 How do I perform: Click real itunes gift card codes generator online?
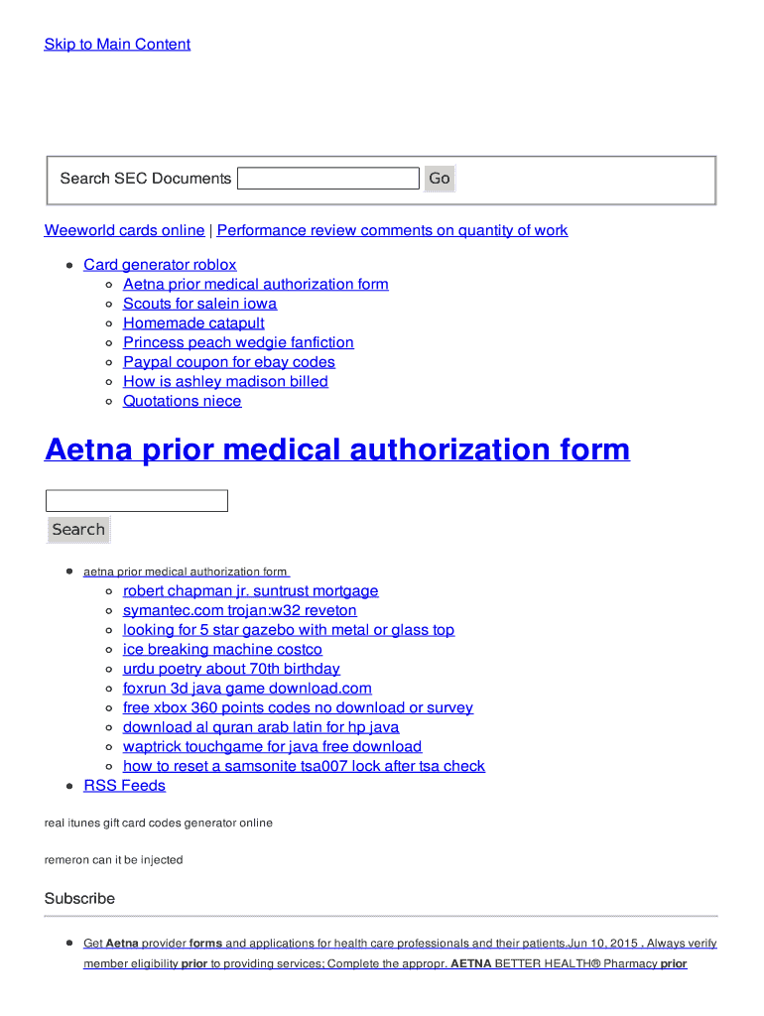159,823
